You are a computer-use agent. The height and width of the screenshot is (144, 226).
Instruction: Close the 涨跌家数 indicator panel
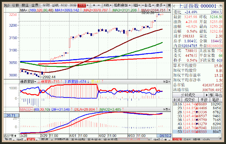pos(169,82)
